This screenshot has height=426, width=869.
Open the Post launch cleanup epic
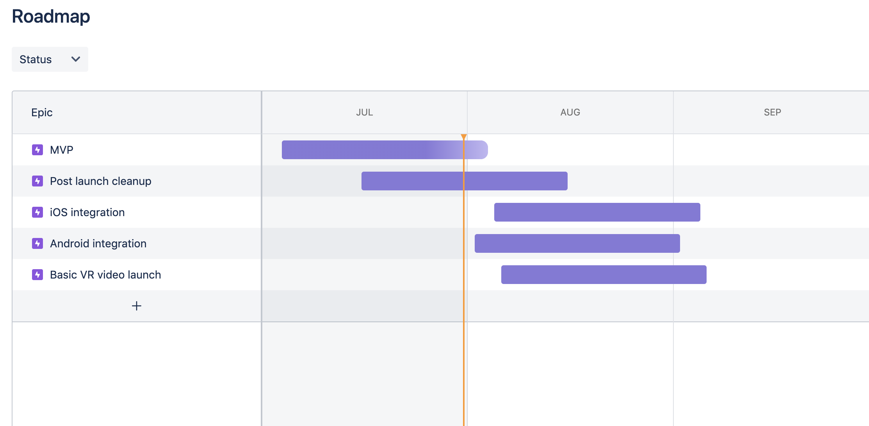point(101,181)
